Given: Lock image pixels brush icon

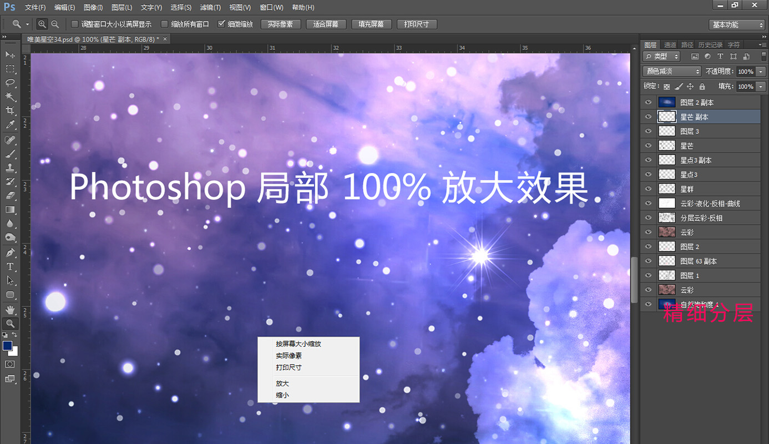Looking at the screenshot, I should pos(679,87).
